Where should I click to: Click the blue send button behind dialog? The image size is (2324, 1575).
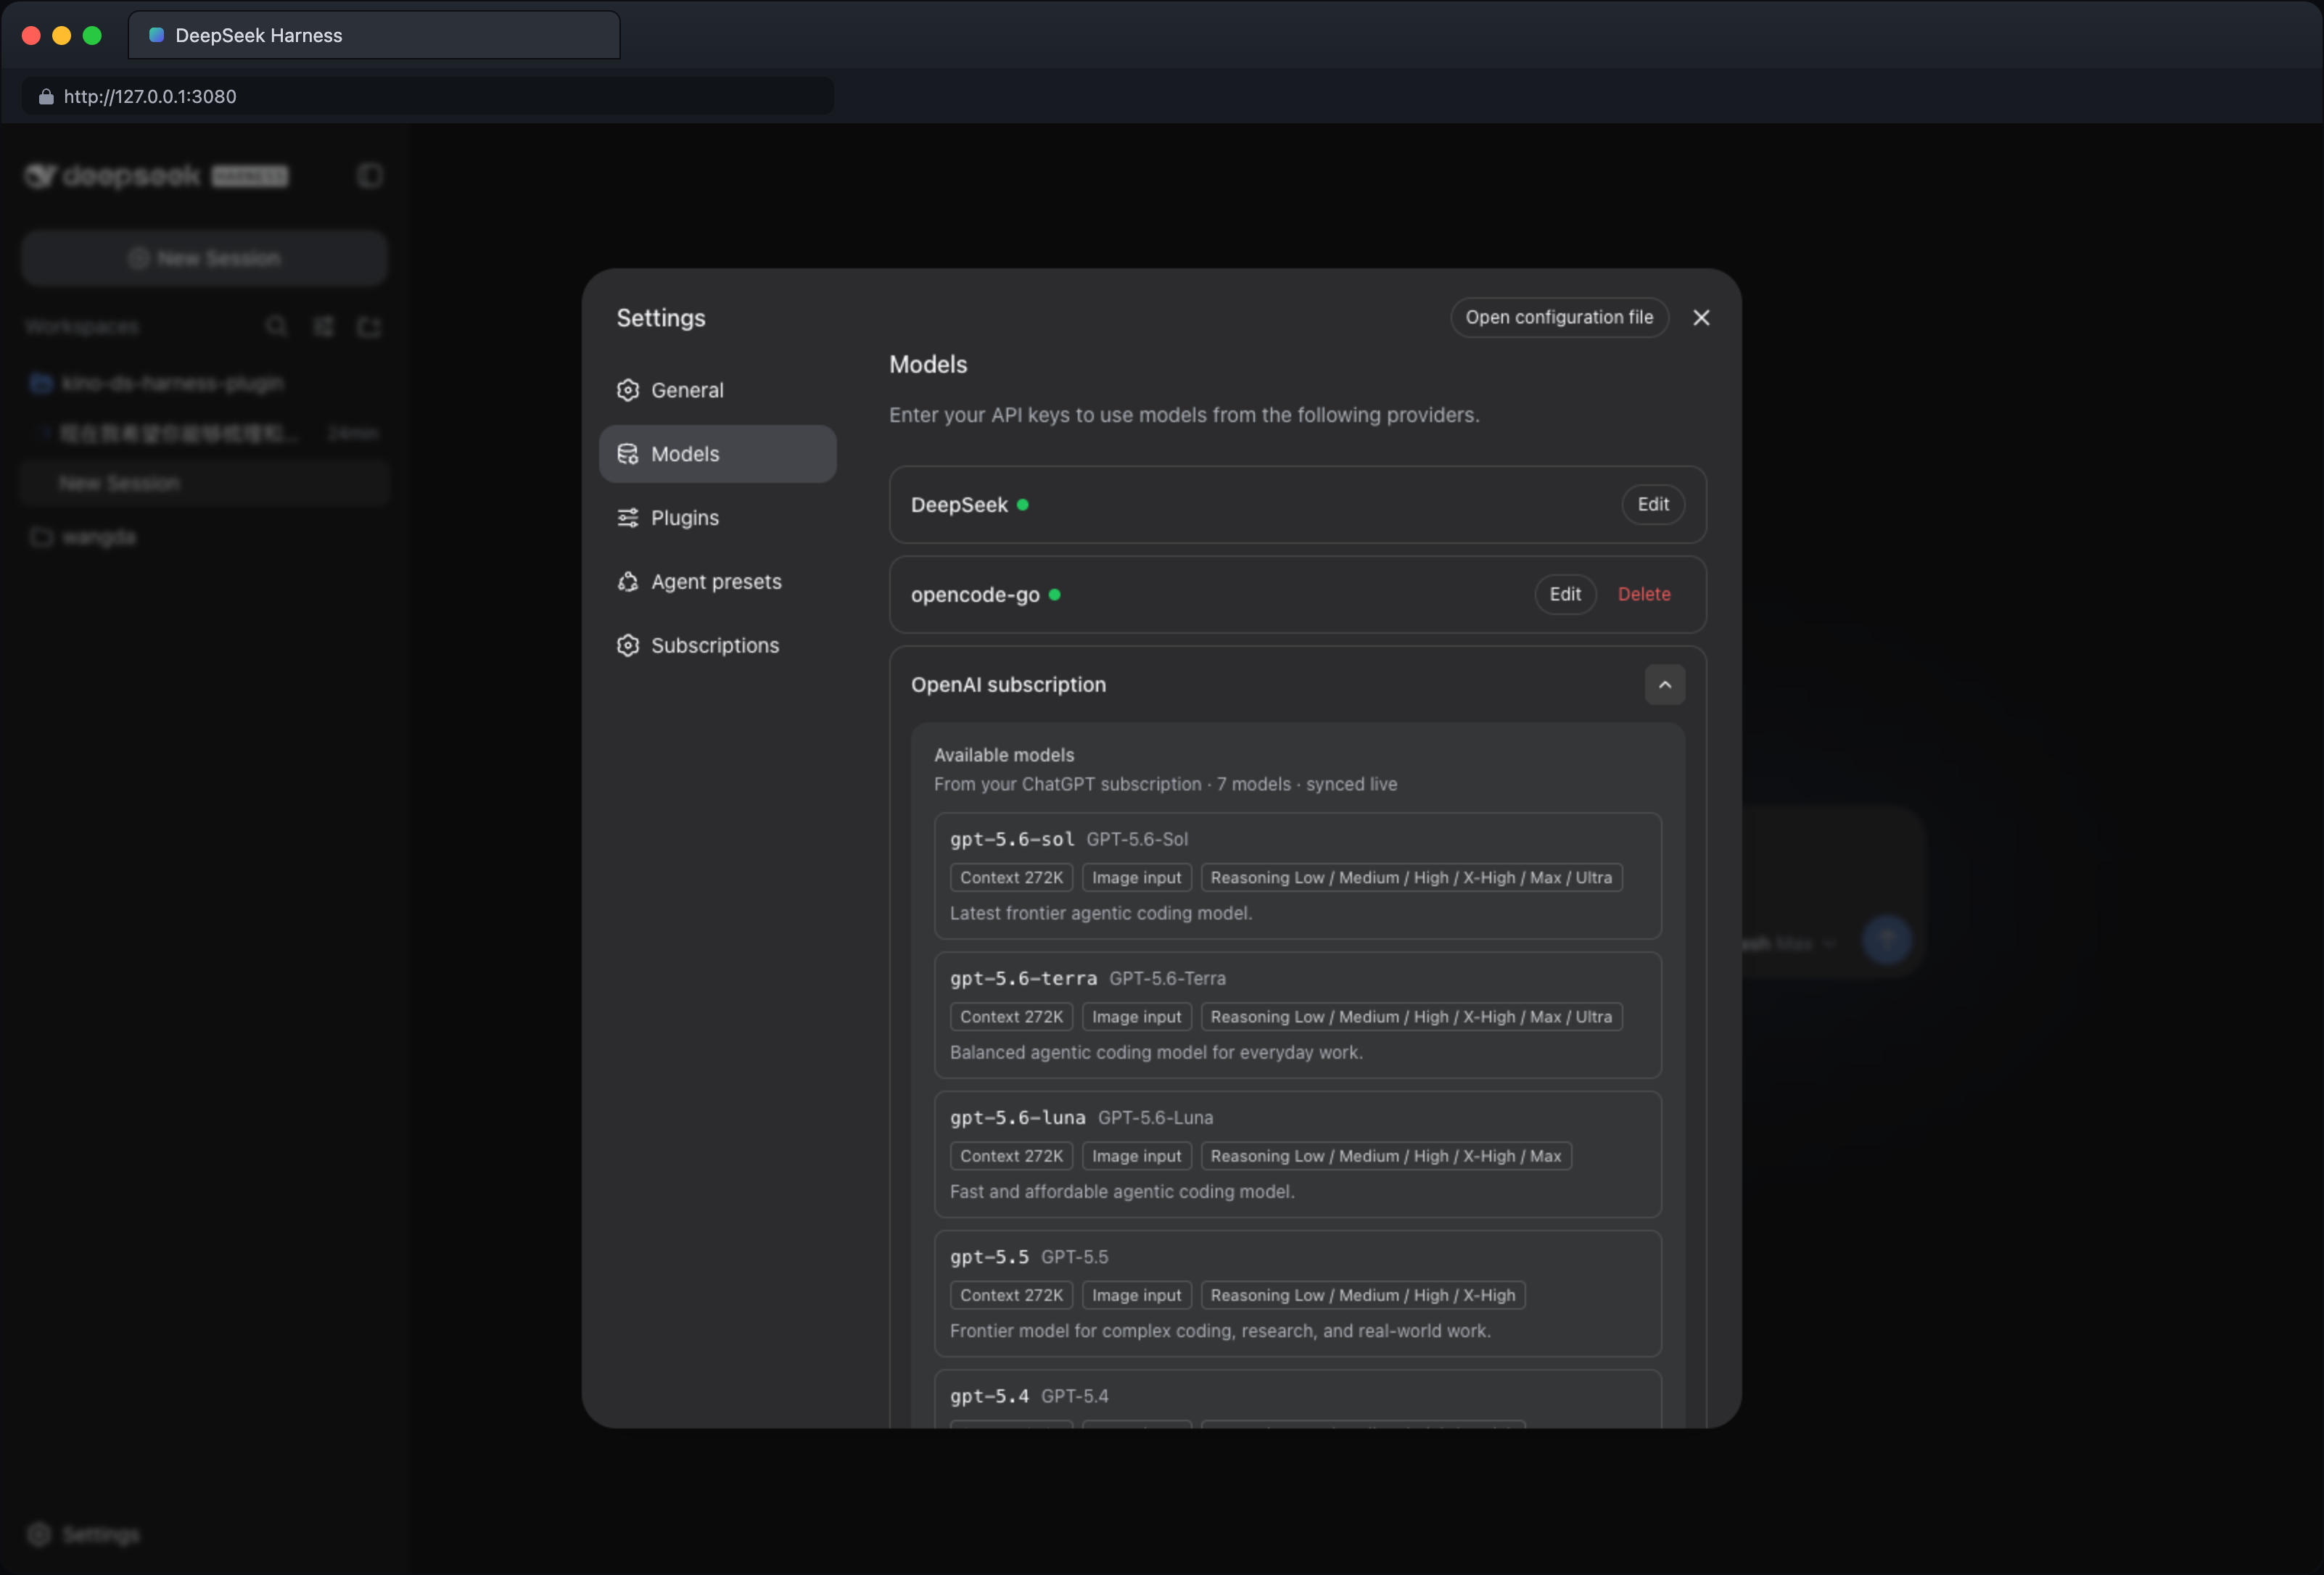(1887, 940)
